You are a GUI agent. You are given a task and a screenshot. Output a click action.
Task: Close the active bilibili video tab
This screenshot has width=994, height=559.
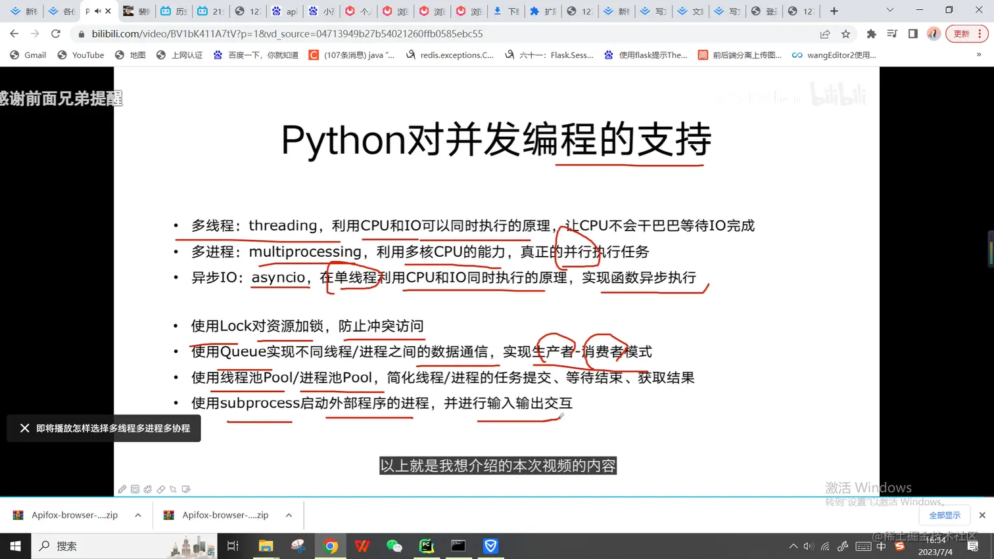point(108,11)
